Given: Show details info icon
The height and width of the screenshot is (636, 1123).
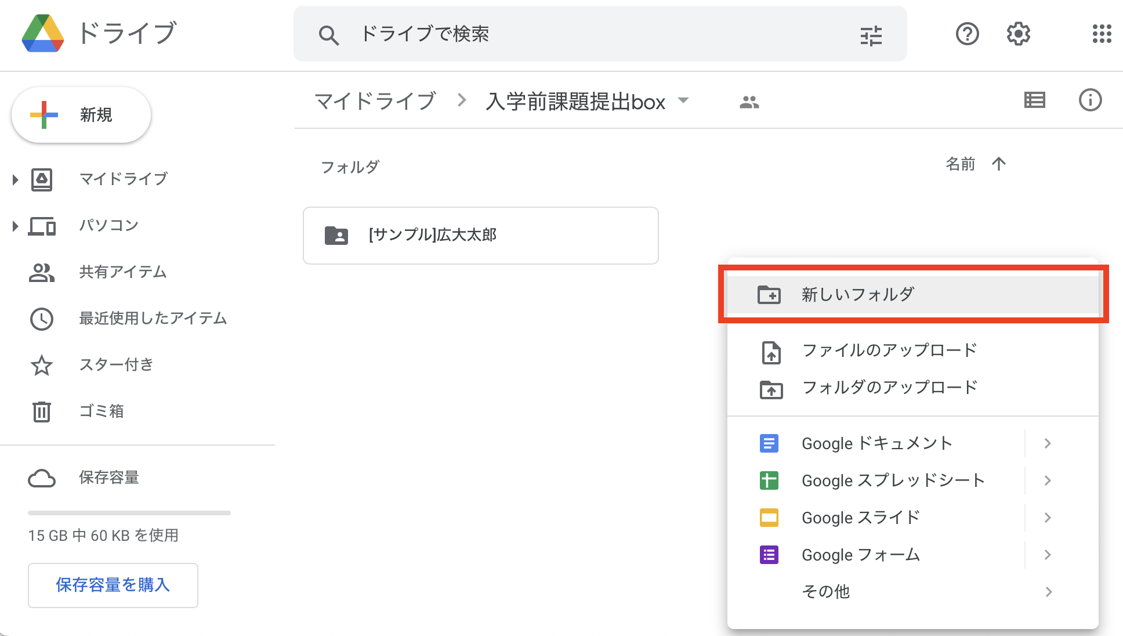Looking at the screenshot, I should pyautogui.click(x=1090, y=100).
